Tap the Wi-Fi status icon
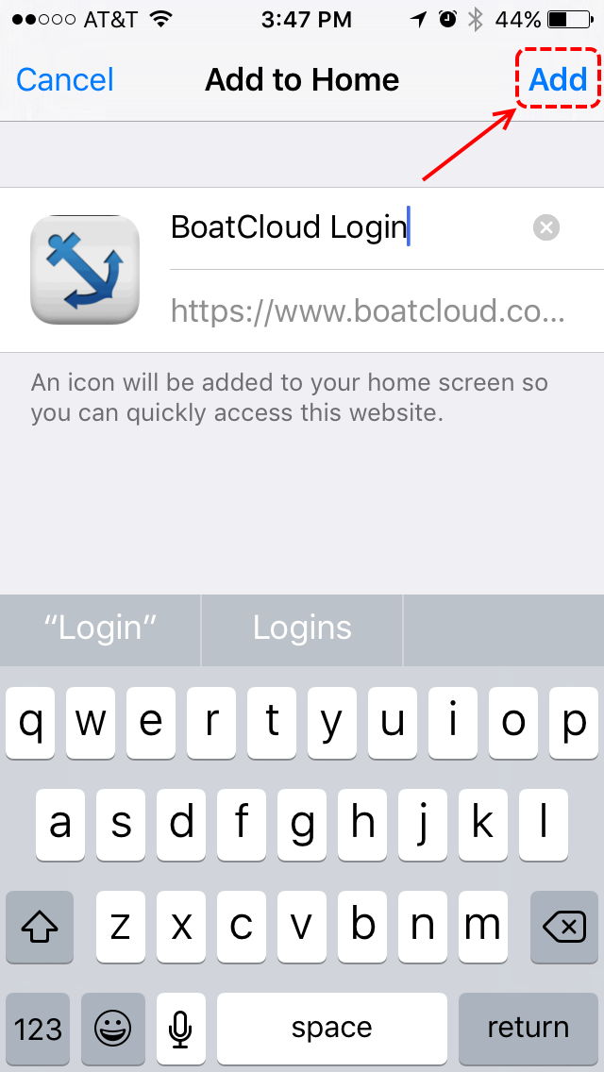604x1072 pixels. click(x=160, y=20)
